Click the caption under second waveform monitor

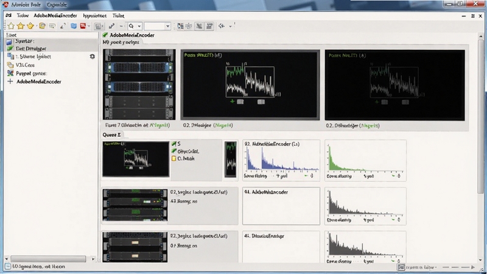(x=352, y=125)
